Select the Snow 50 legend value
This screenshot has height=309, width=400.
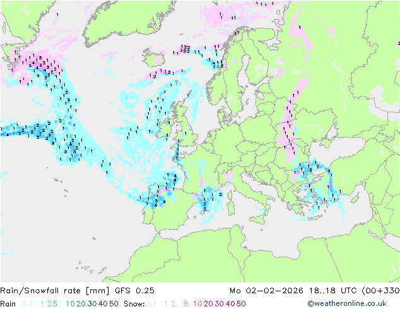[x=241, y=304]
